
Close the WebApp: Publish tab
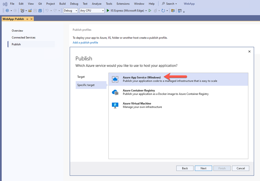tap(31, 19)
